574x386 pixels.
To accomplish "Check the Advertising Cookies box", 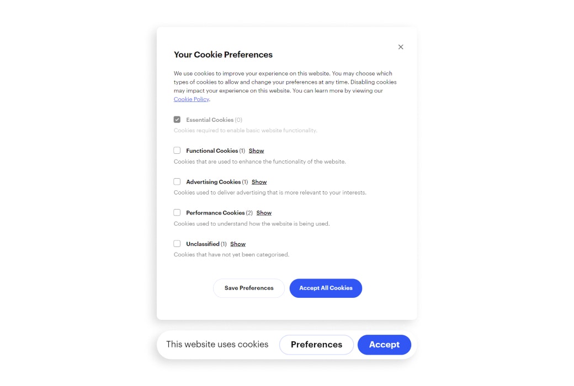I will (x=177, y=181).
